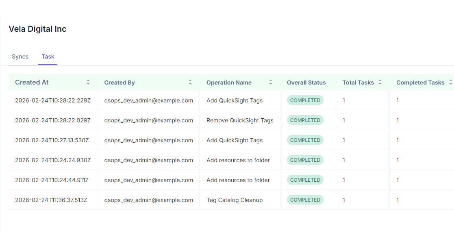
Task: Click creator email in 10:24:44.911Z row
Action: 148,180
